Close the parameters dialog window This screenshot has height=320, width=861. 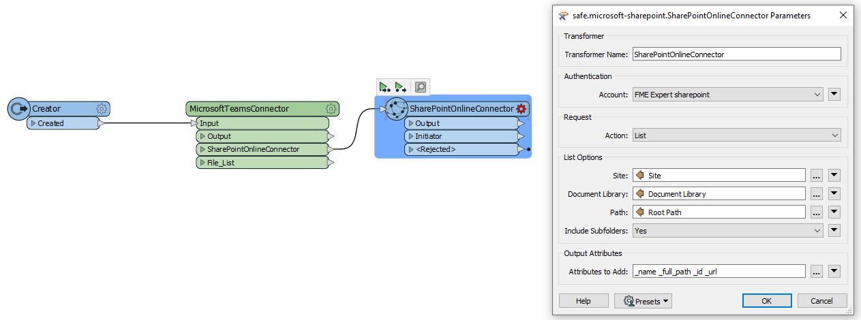(845, 16)
